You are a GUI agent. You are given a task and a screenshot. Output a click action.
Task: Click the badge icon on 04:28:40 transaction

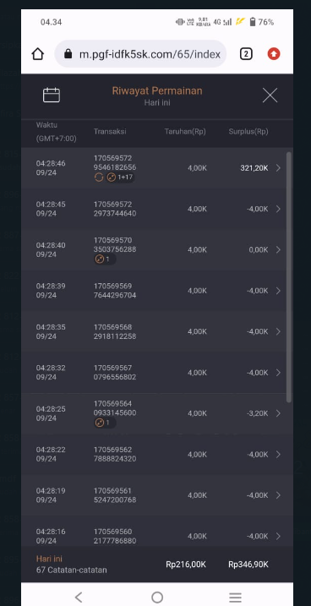point(100,259)
